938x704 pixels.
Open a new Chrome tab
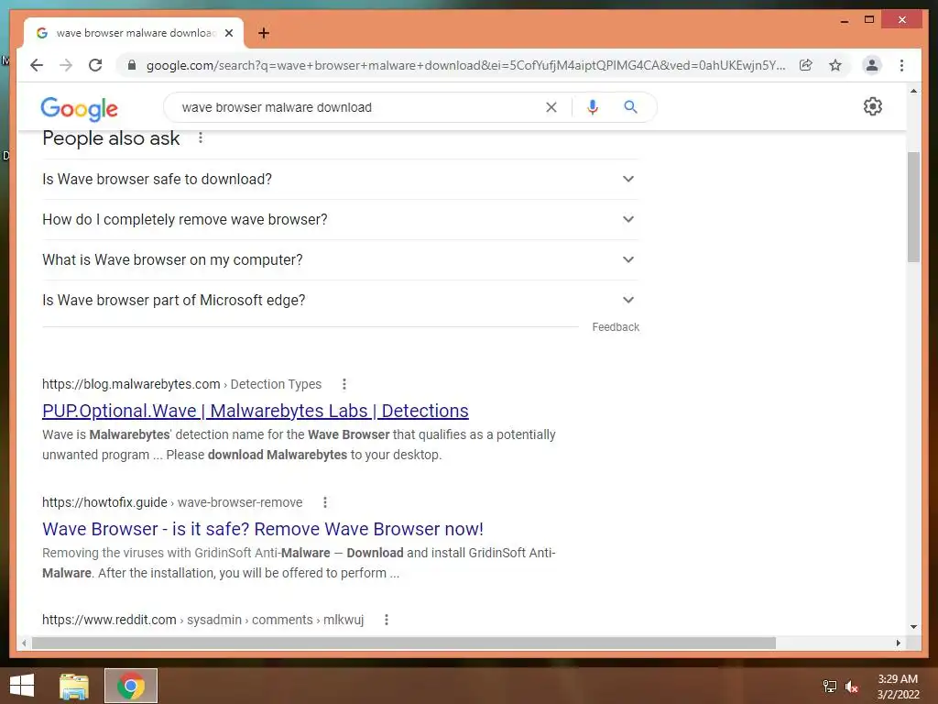point(264,33)
